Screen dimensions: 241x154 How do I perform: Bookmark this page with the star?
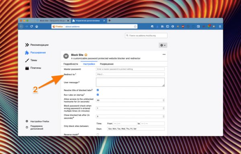point(135,26)
